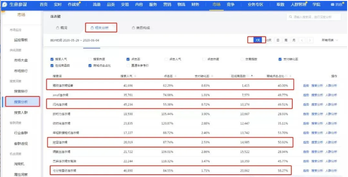The height and width of the screenshot is (177, 348).
Task: Sort by 搜索人气 column arrows
Action: click(135, 76)
